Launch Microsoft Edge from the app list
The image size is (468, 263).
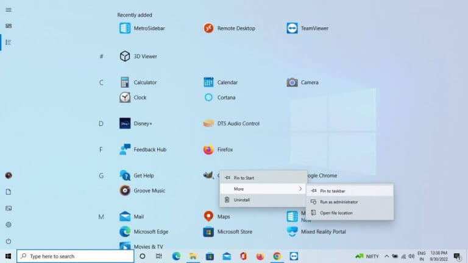(x=144, y=232)
